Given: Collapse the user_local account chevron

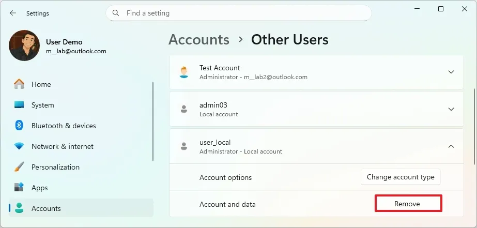Looking at the screenshot, I should (x=451, y=146).
